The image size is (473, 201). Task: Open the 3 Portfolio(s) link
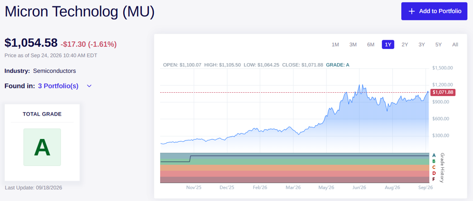pyautogui.click(x=58, y=86)
